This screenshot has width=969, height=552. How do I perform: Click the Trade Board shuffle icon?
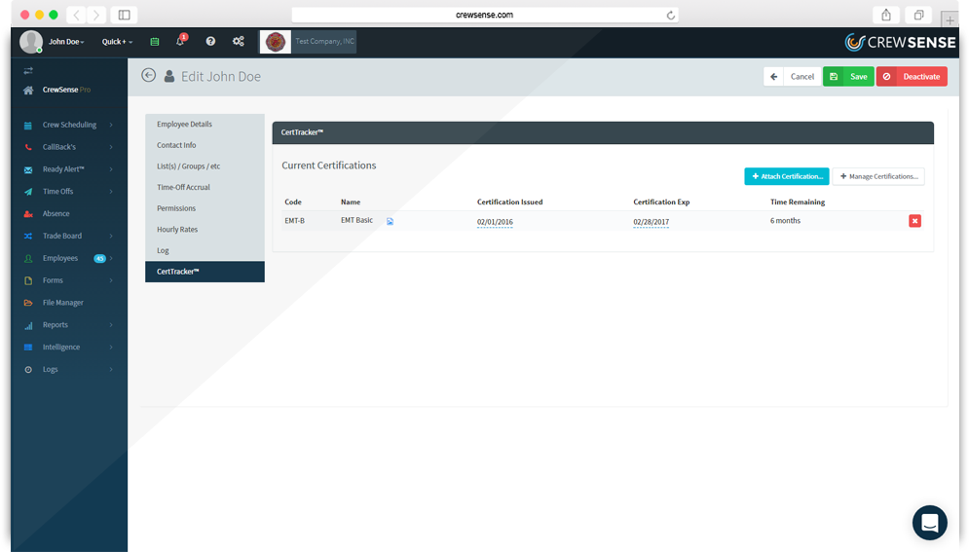pos(28,237)
